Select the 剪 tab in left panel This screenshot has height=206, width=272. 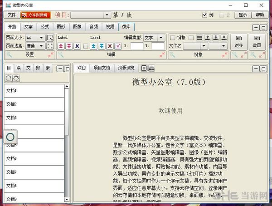[38, 68]
